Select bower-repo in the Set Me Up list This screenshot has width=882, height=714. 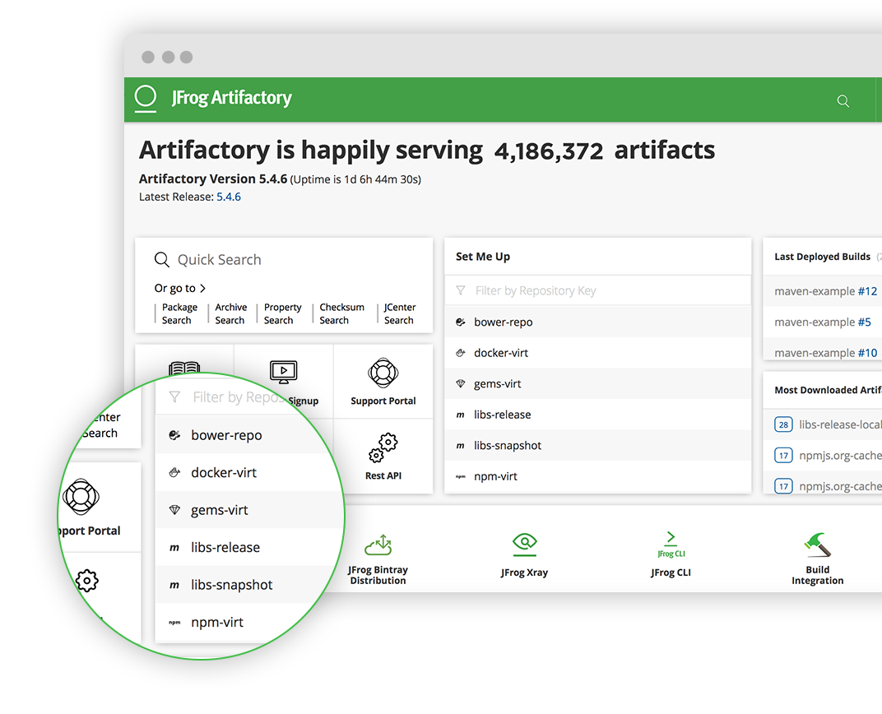point(598,322)
